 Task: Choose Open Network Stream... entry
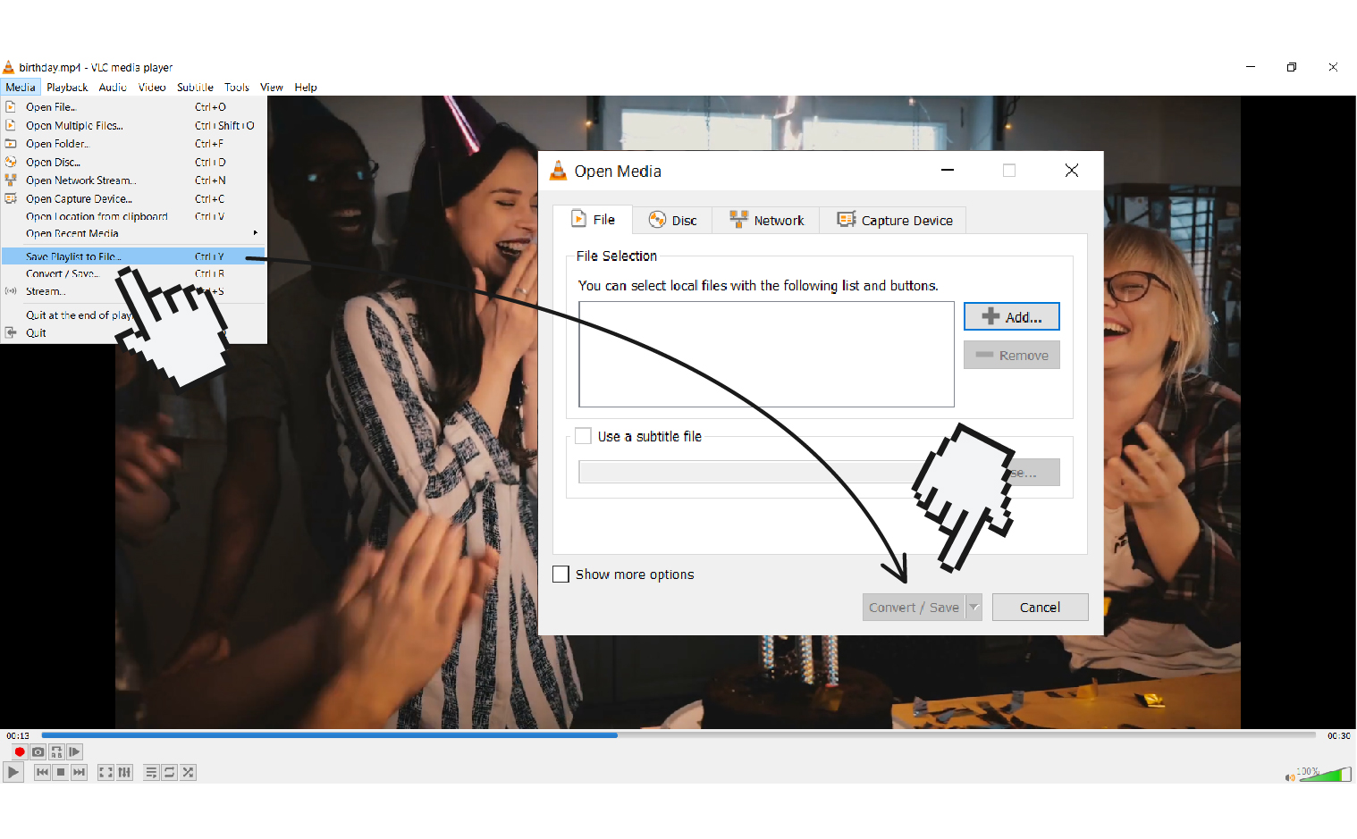(133, 180)
